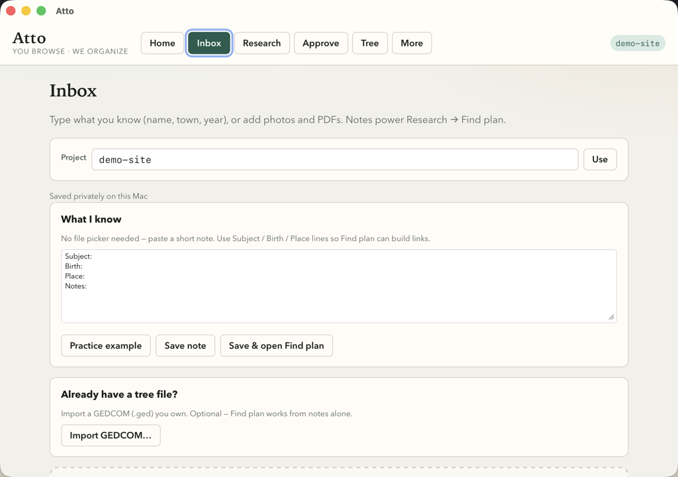Screen dimensions: 678x477
Task: Click the 'Type what you know' description text
Action: pyautogui.click(x=277, y=120)
